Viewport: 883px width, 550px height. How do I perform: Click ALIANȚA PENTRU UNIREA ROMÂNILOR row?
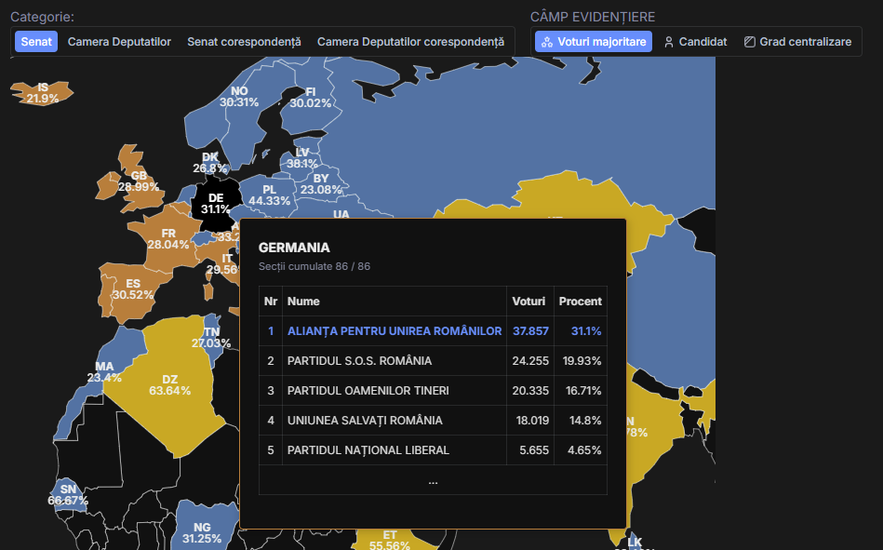pos(395,330)
